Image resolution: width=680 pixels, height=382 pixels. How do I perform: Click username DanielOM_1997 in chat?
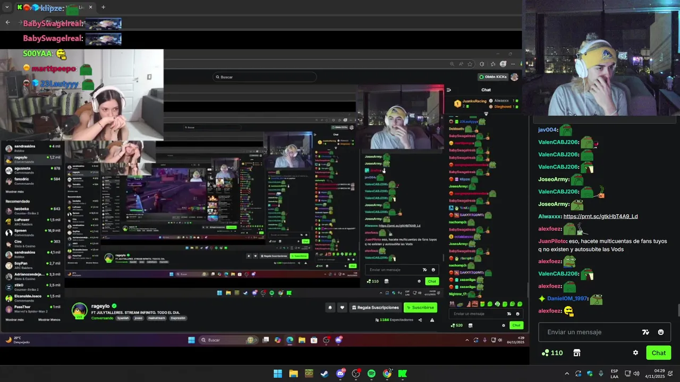[567, 299]
